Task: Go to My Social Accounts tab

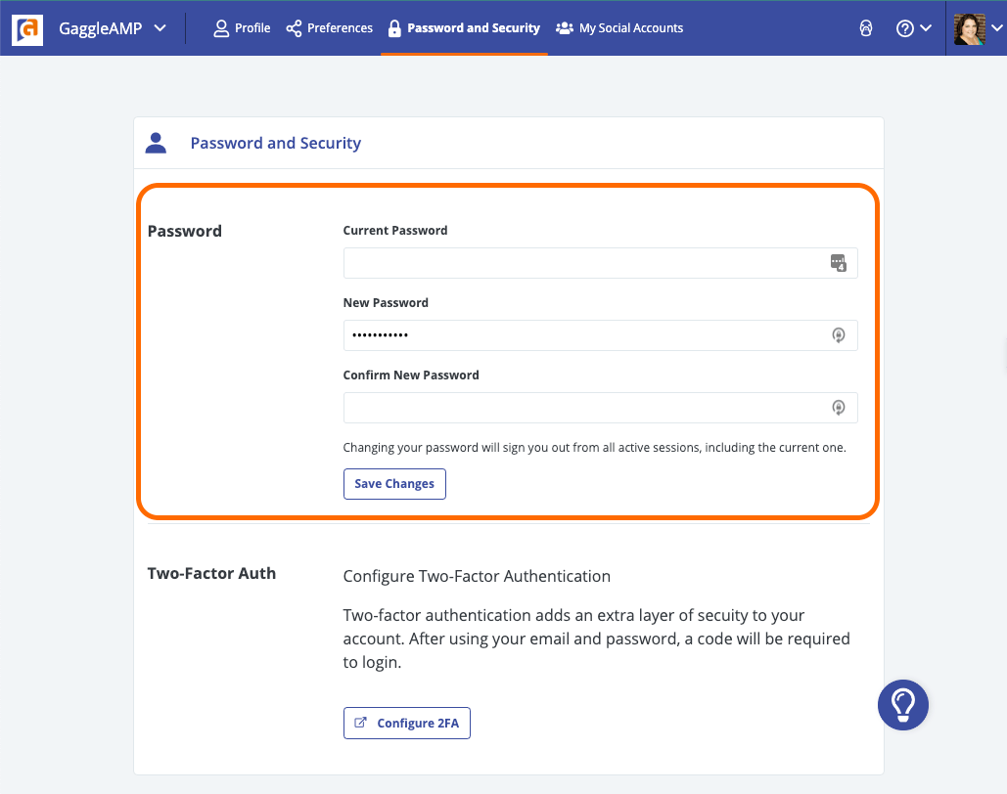Action: click(x=619, y=28)
